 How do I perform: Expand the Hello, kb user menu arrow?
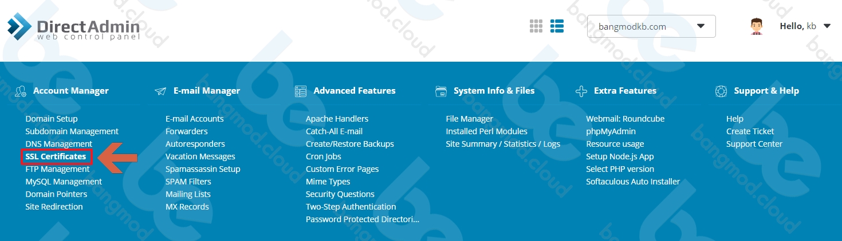pyautogui.click(x=827, y=26)
